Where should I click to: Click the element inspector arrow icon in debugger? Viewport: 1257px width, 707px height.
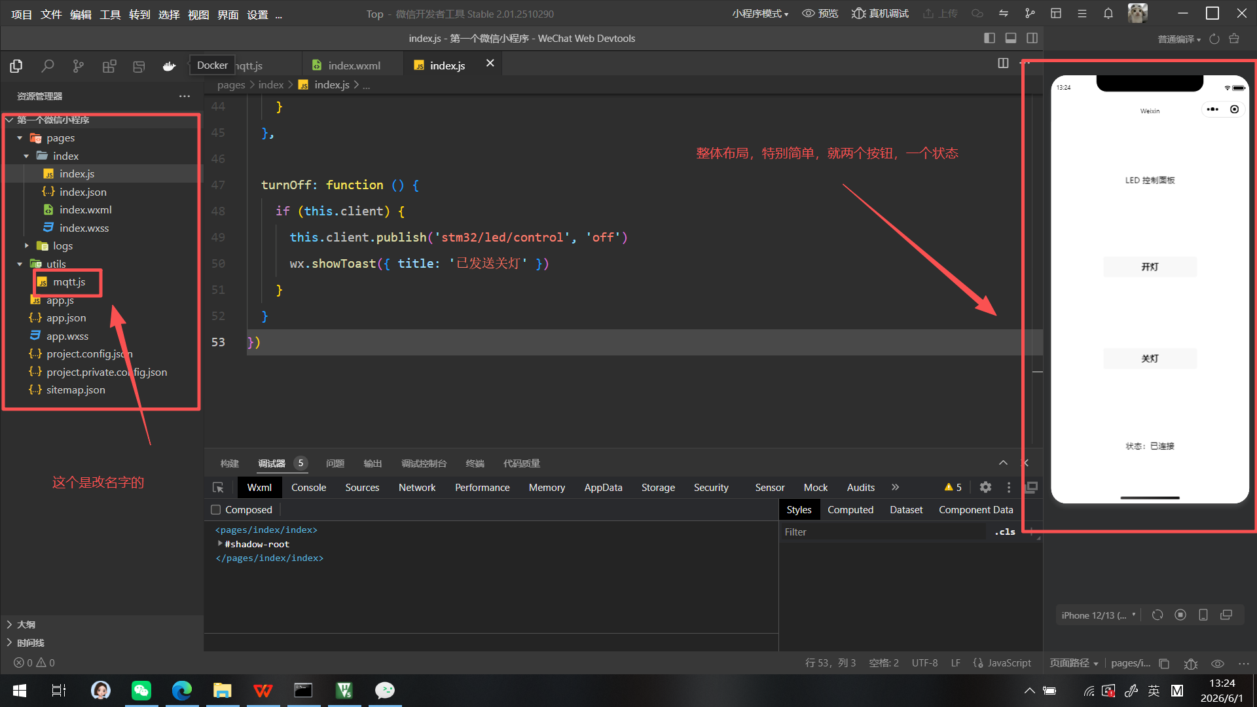click(218, 488)
